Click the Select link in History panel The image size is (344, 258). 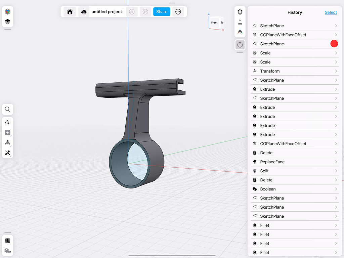coord(331,12)
